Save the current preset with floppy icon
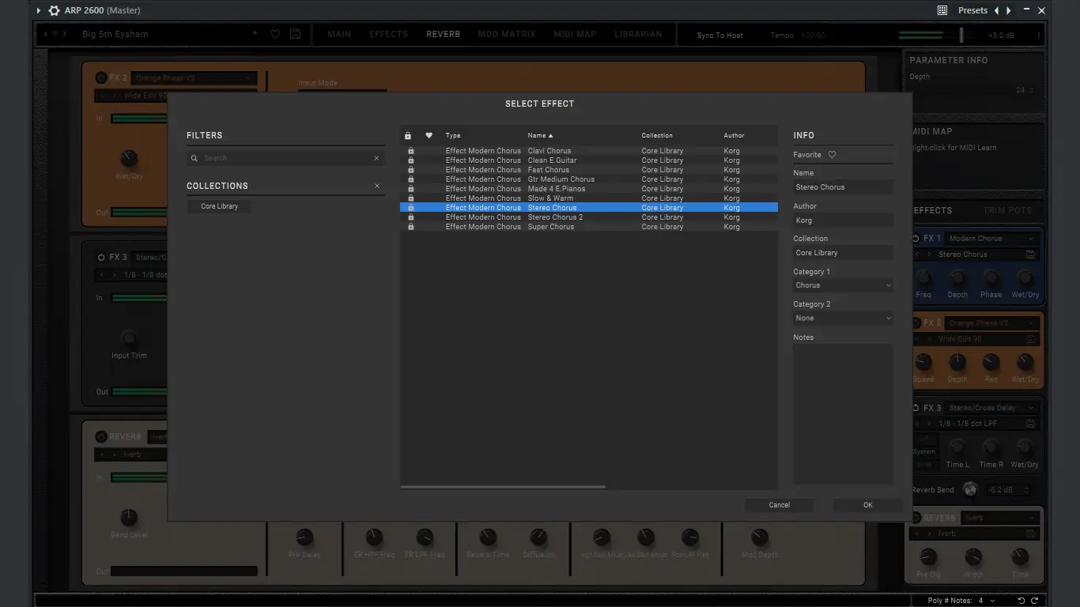The height and width of the screenshot is (607, 1080). pos(295,35)
